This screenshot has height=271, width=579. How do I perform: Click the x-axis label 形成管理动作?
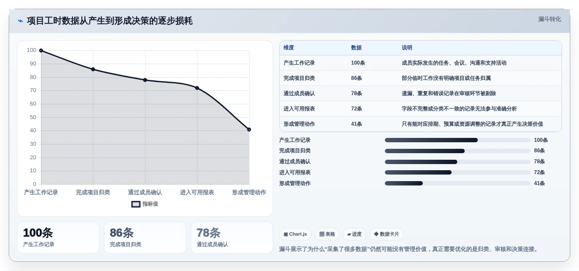point(249,192)
